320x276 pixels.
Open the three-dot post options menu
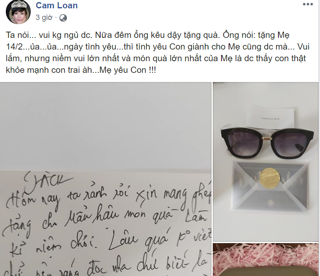308,4
